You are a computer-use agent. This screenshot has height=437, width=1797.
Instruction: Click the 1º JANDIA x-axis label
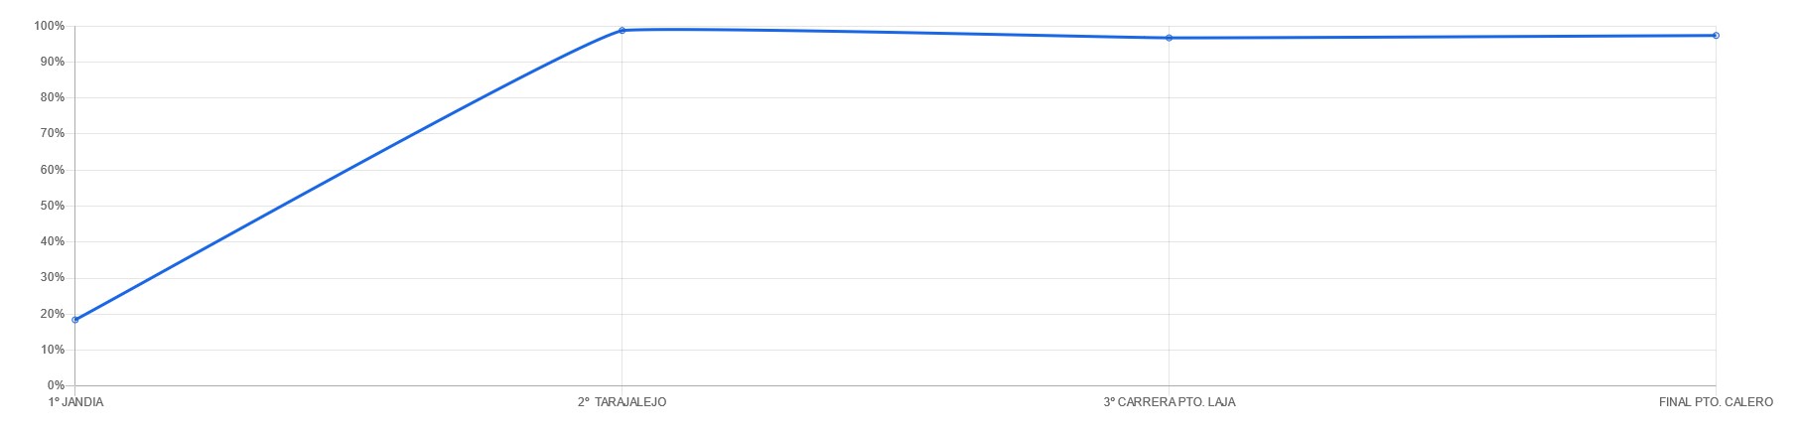[75, 402]
